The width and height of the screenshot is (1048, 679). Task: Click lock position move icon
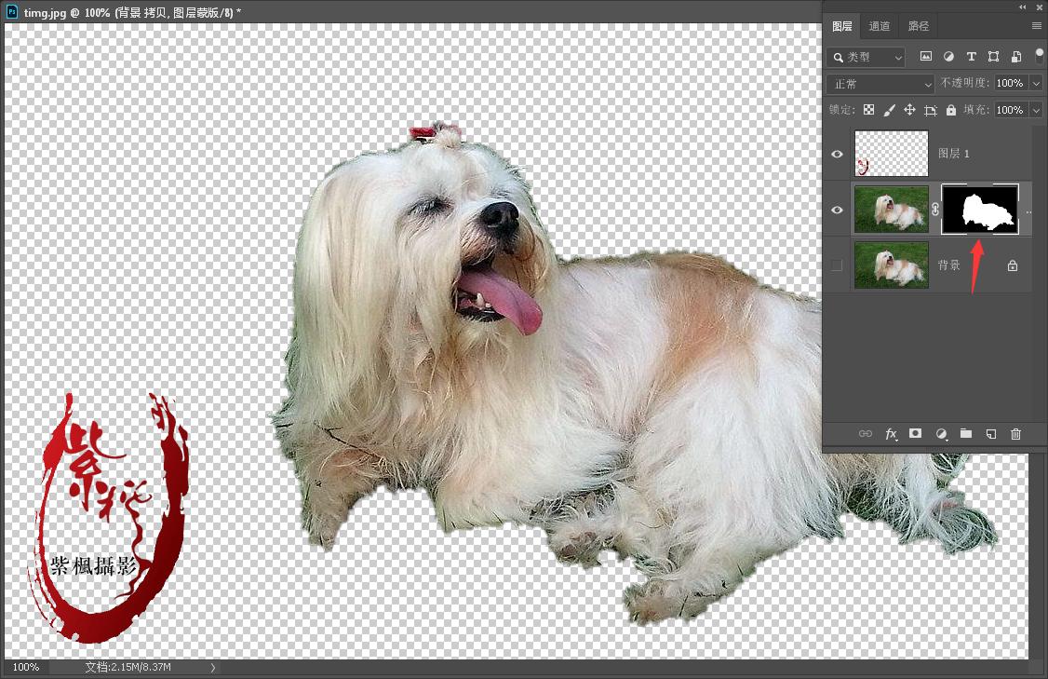(909, 110)
